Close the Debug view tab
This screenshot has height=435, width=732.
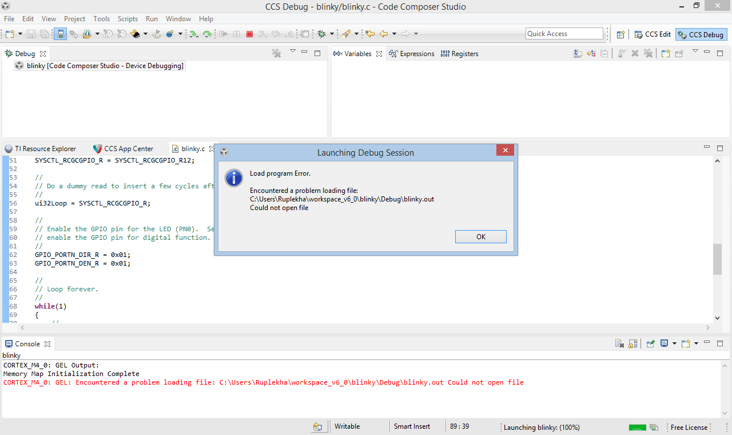click(x=42, y=54)
